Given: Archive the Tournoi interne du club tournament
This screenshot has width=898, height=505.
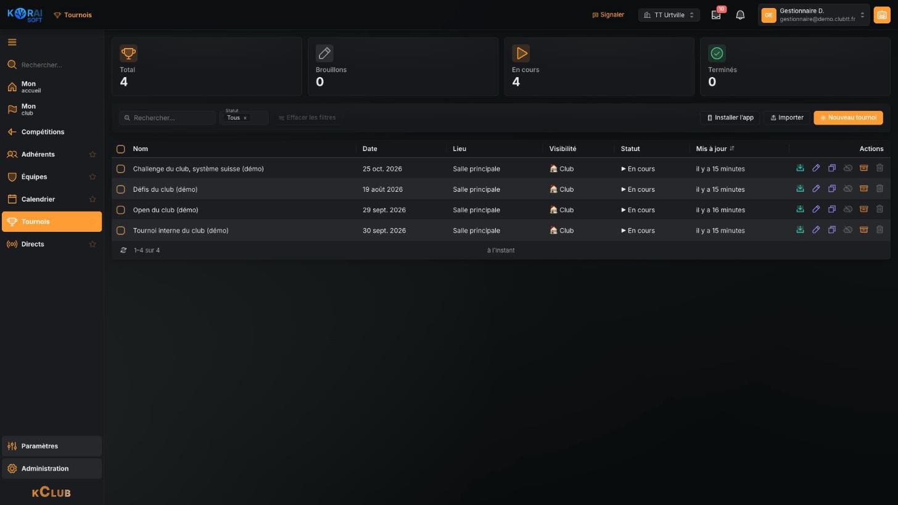Looking at the screenshot, I should [863, 231].
